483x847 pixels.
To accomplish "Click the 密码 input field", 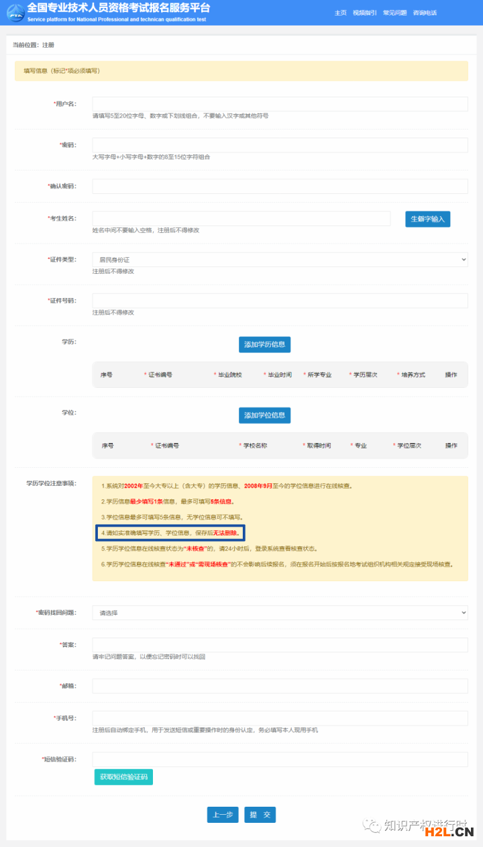I will (280, 145).
